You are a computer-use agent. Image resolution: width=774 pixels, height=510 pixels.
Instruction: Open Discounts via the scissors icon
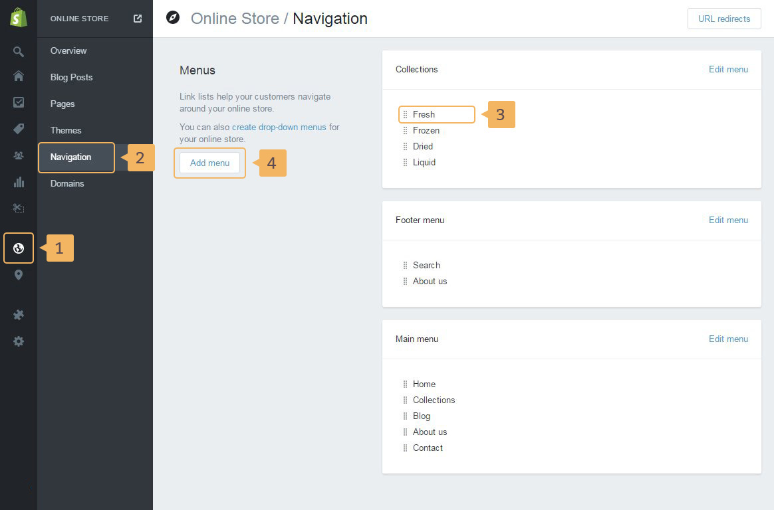(x=19, y=209)
